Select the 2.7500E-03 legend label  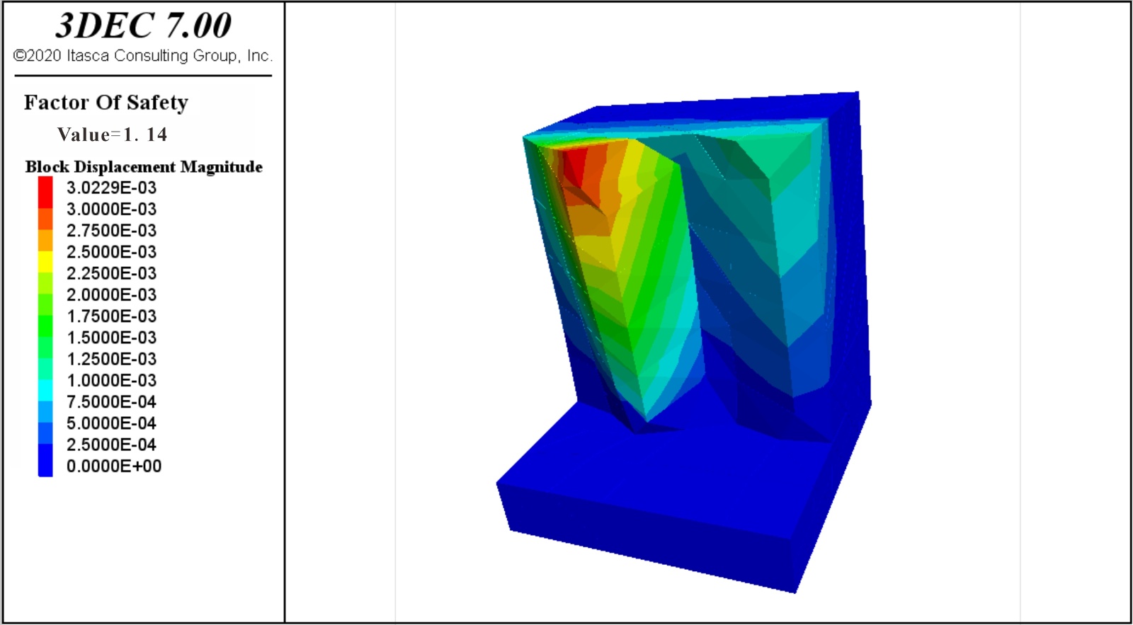tap(111, 231)
